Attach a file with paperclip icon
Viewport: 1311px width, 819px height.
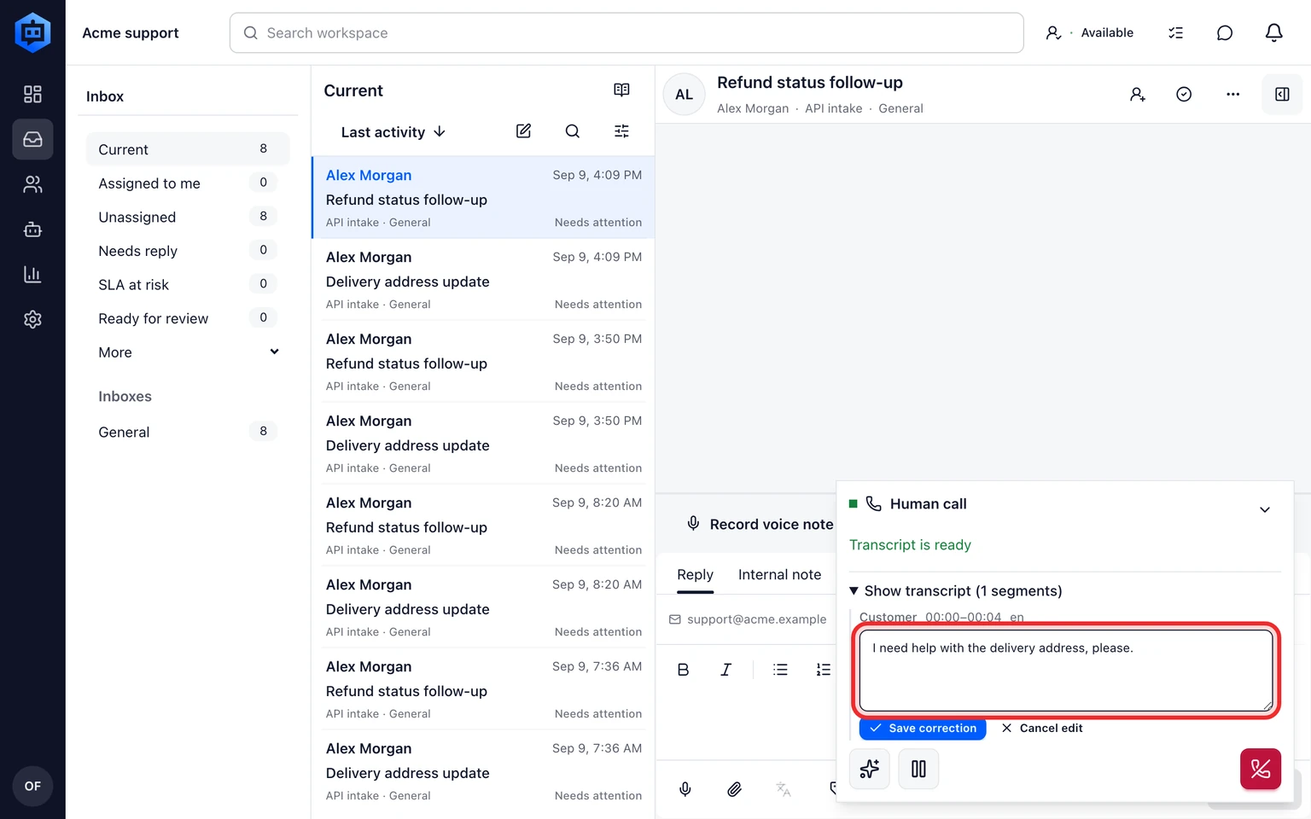[734, 790]
